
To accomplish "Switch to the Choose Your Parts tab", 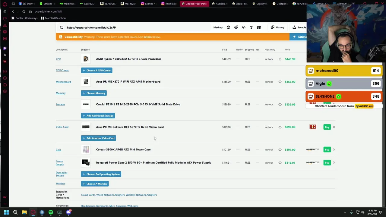I will point(194,4).
